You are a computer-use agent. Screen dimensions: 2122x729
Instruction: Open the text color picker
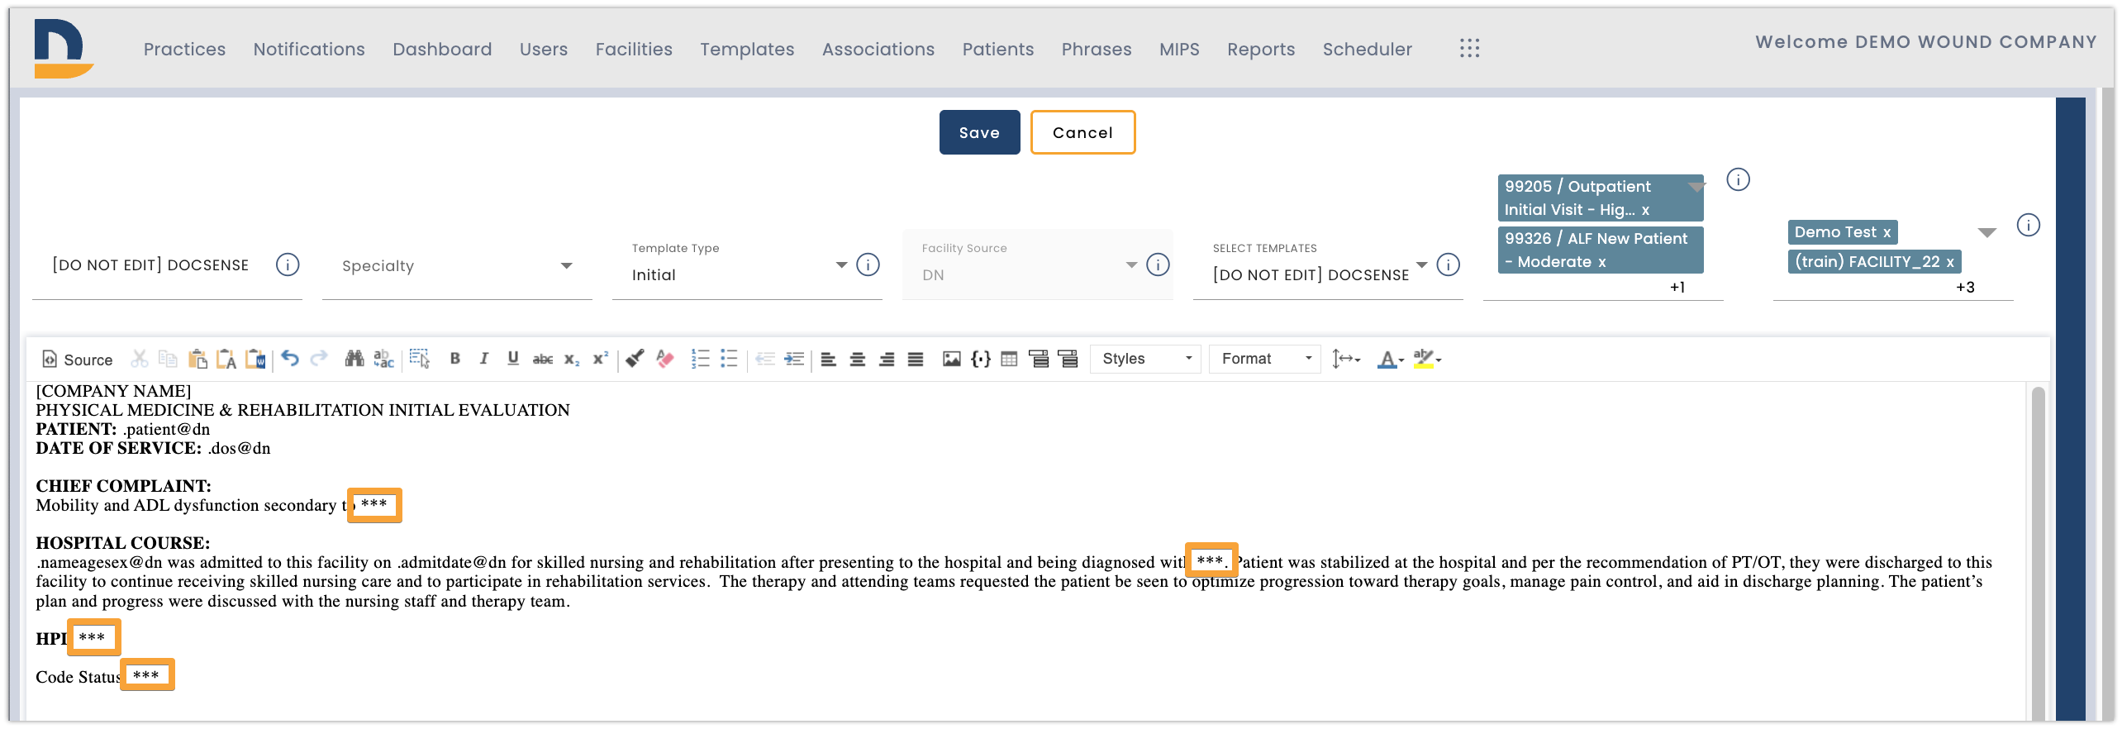pyautogui.click(x=1391, y=359)
